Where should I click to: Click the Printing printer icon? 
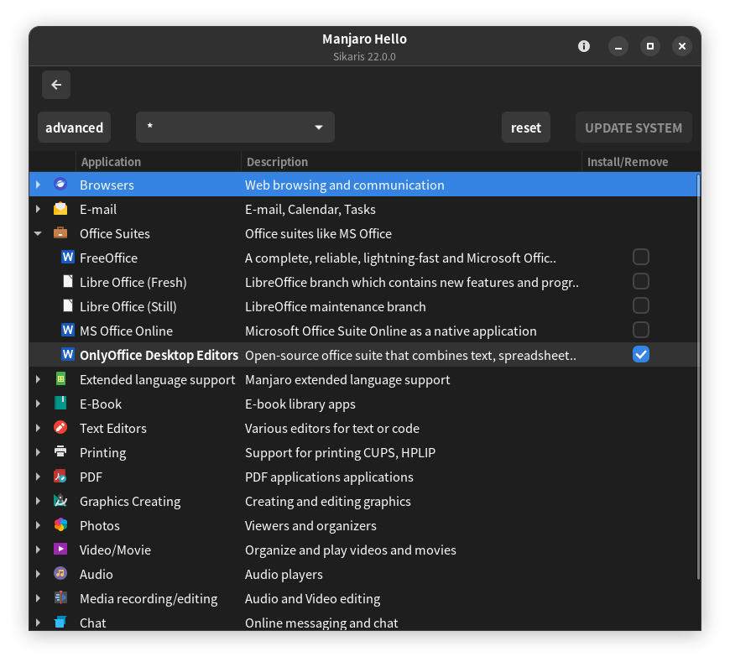[x=60, y=451]
